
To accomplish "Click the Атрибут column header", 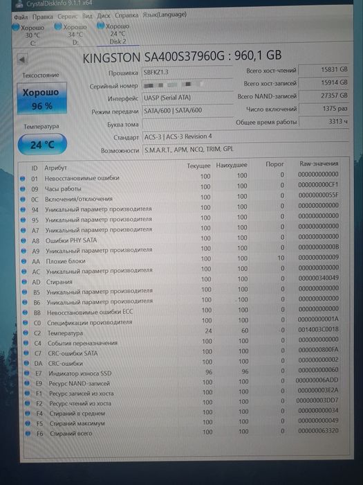I will 55,168.
